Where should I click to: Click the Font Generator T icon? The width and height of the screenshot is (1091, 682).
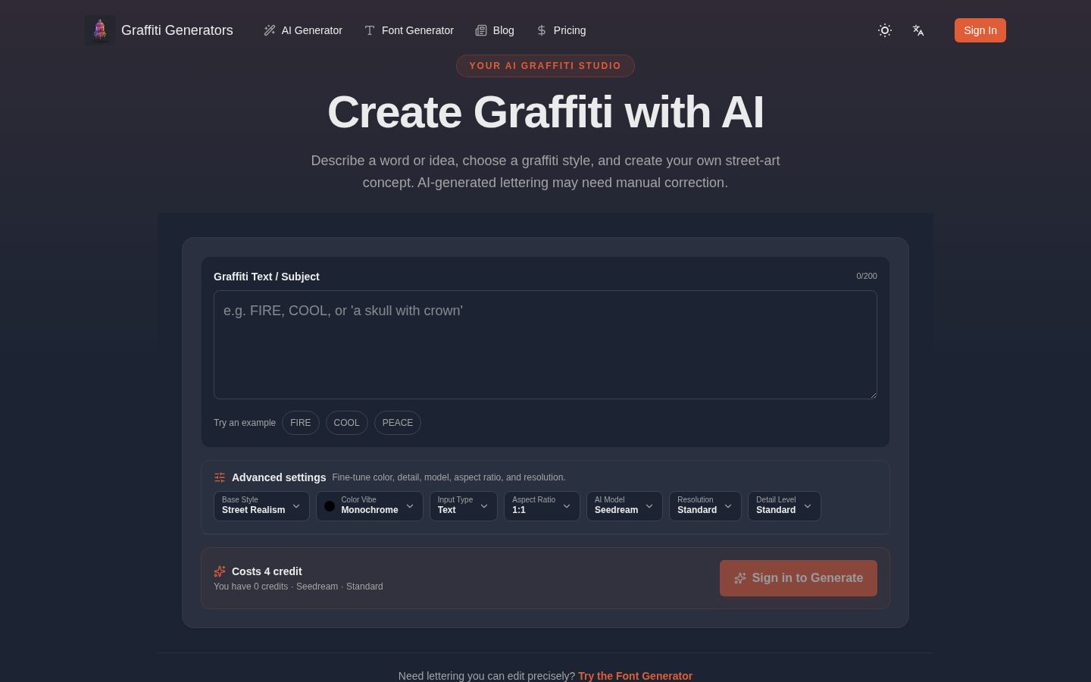(x=370, y=30)
